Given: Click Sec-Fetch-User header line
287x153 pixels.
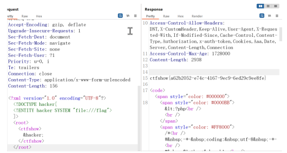Looking at the screenshot, I should 31,55.
